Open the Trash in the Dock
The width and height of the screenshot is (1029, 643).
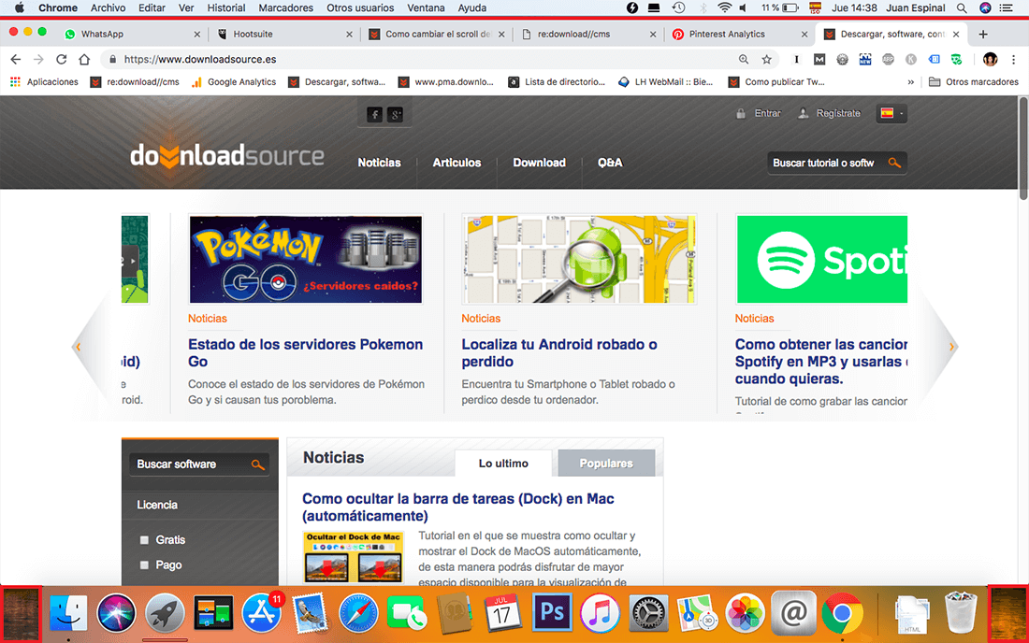pyautogui.click(x=962, y=613)
